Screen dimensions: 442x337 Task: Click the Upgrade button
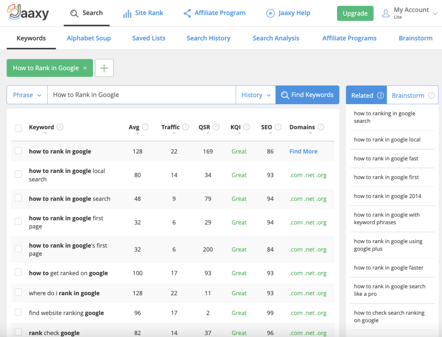[x=355, y=13]
